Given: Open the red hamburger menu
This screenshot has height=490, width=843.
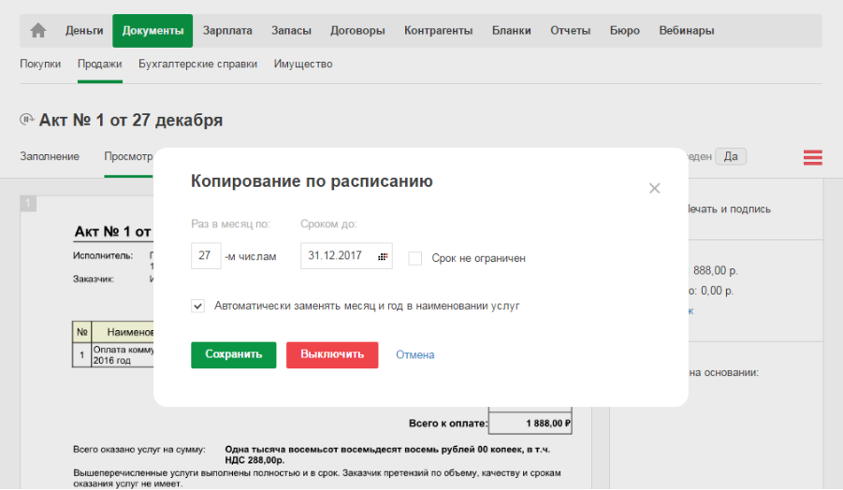Looking at the screenshot, I should pos(812,158).
